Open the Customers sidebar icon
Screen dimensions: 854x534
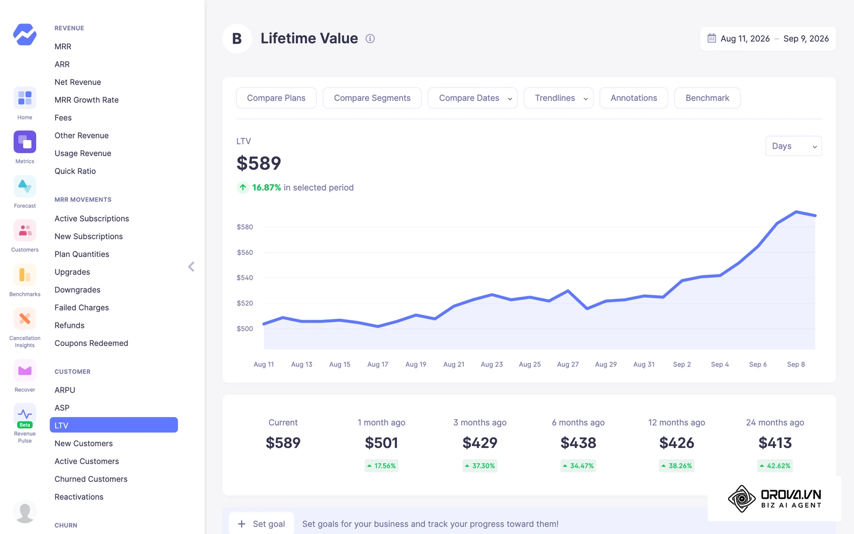pos(25,231)
